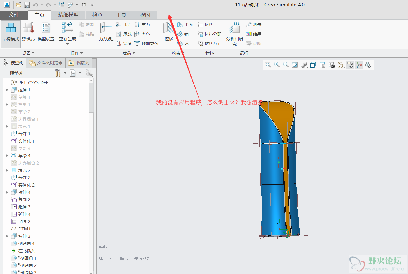This screenshot has height=274, width=408.
Task: Open 模型设置 model setup
Action: tap(46, 32)
